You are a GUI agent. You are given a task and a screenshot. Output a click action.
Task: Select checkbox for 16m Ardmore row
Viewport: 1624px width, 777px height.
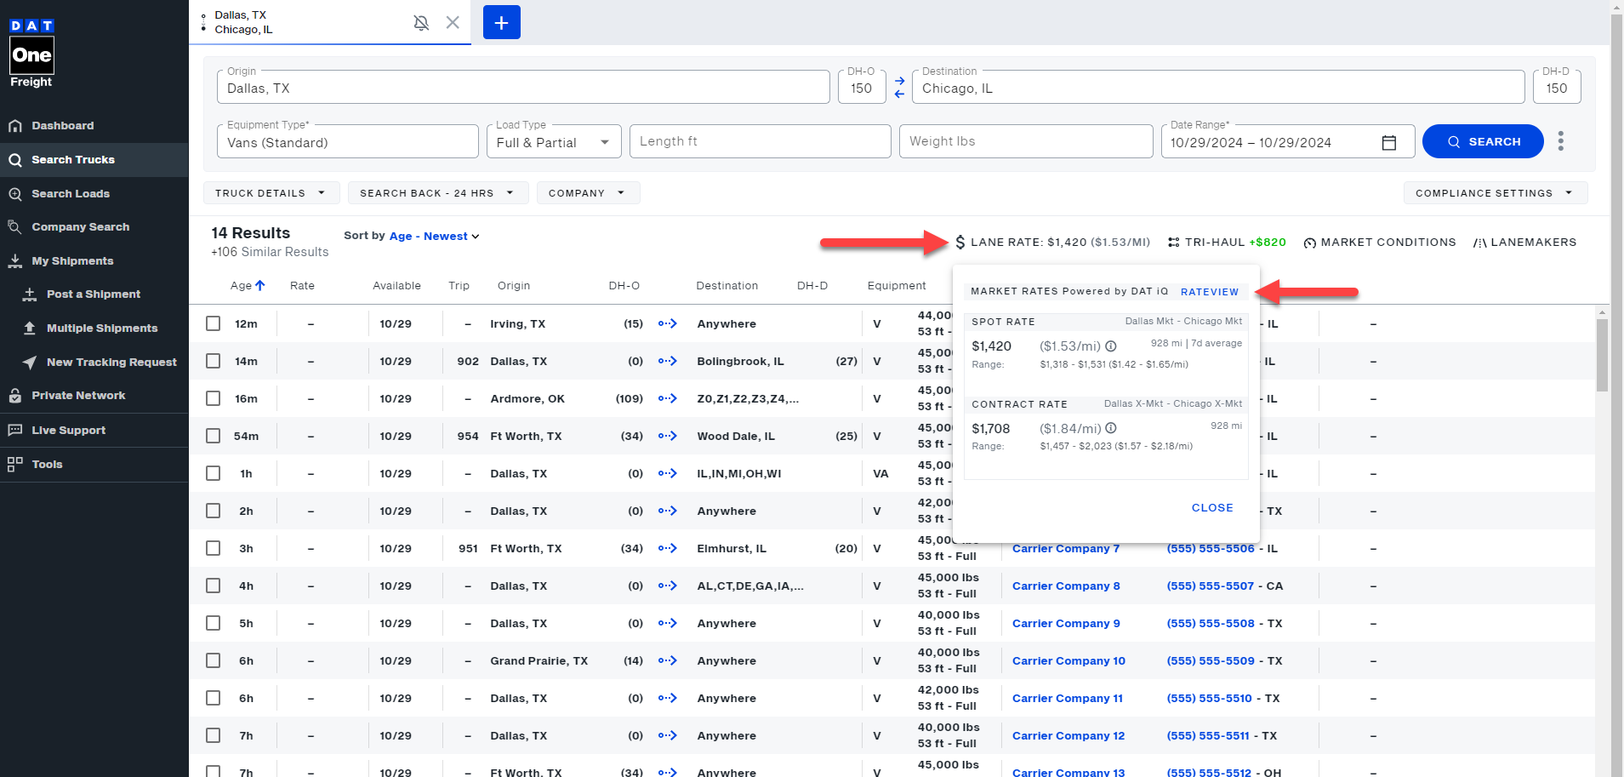tap(214, 398)
